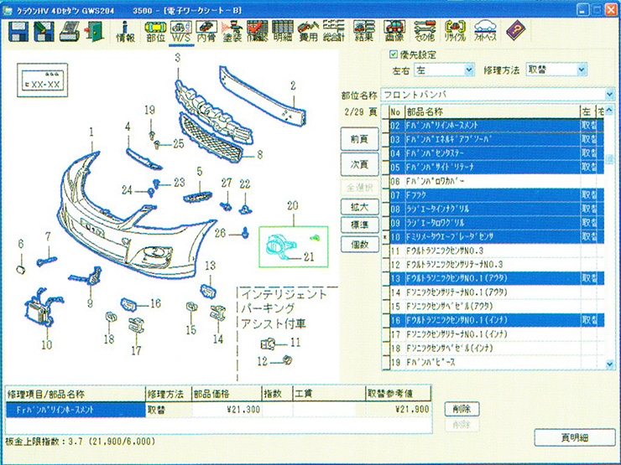This screenshot has height=465, width=621.
Task: Click the parts list vertical scrollbar
Action: (609, 251)
